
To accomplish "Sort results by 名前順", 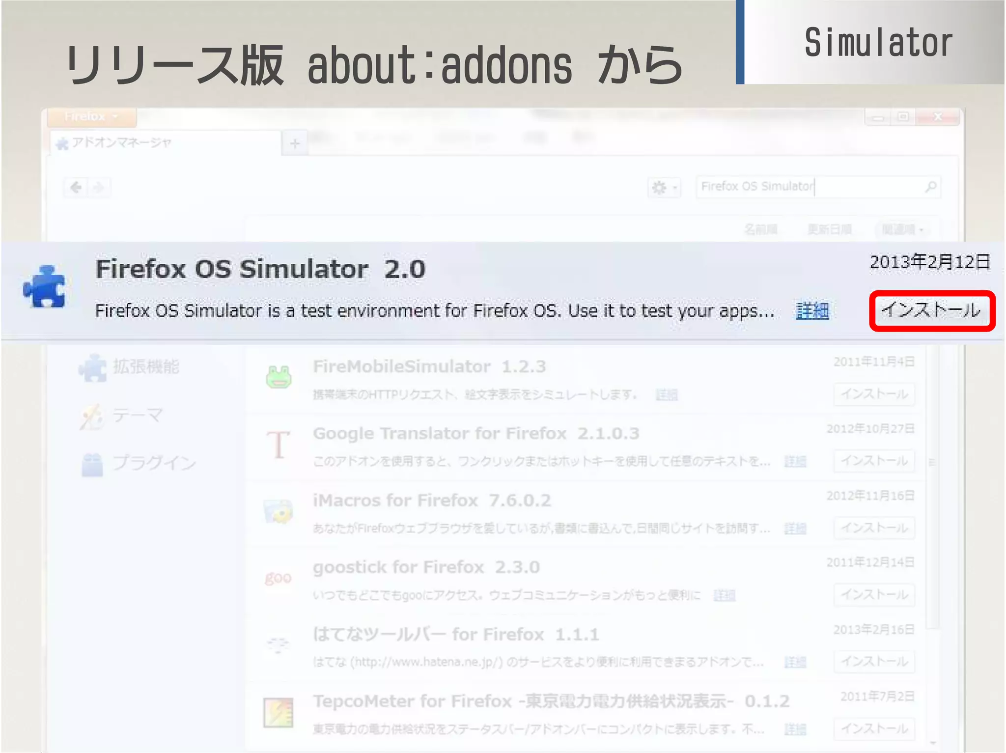I will tap(761, 229).
